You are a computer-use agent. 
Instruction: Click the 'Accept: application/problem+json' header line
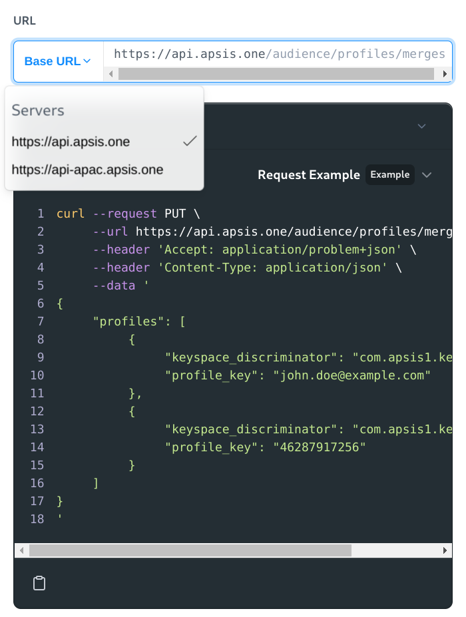click(x=255, y=250)
